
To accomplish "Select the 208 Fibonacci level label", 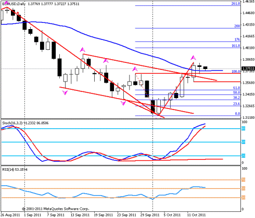I will (237, 26).
